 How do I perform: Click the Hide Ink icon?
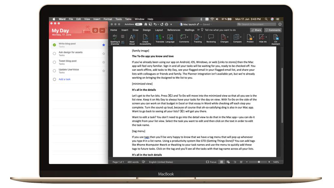pyautogui.click(x=262, y=37)
